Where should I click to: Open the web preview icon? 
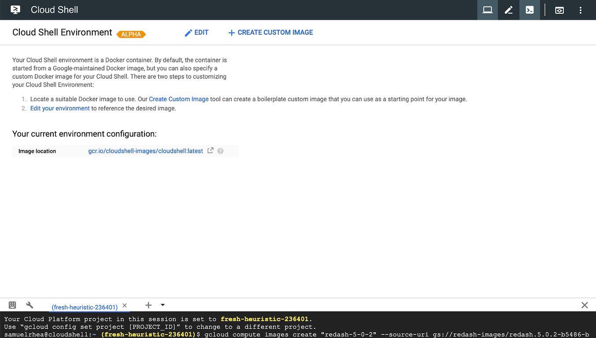[559, 10]
